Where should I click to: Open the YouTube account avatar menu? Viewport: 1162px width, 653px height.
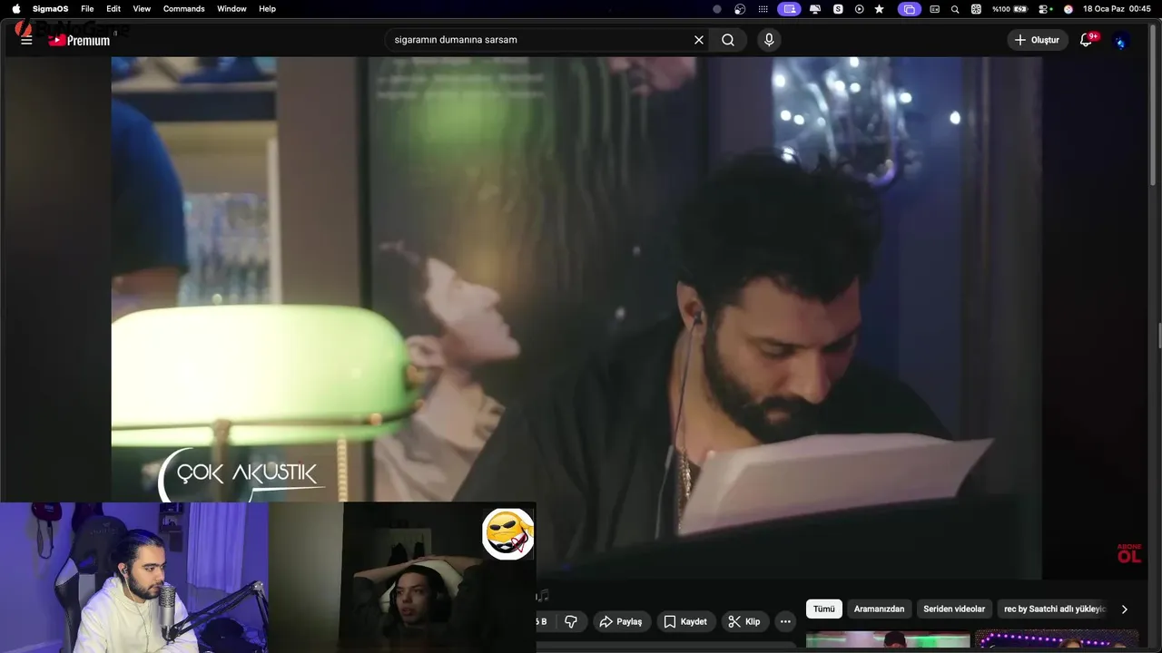click(1121, 41)
